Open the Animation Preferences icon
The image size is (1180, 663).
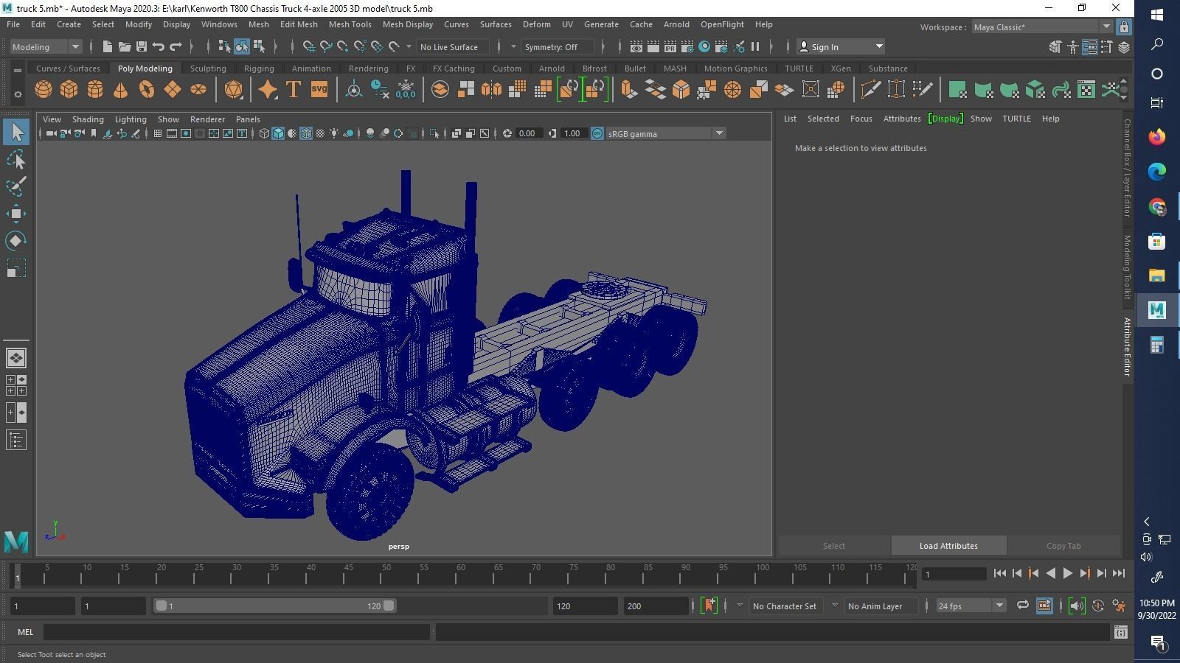[1120, 606]
